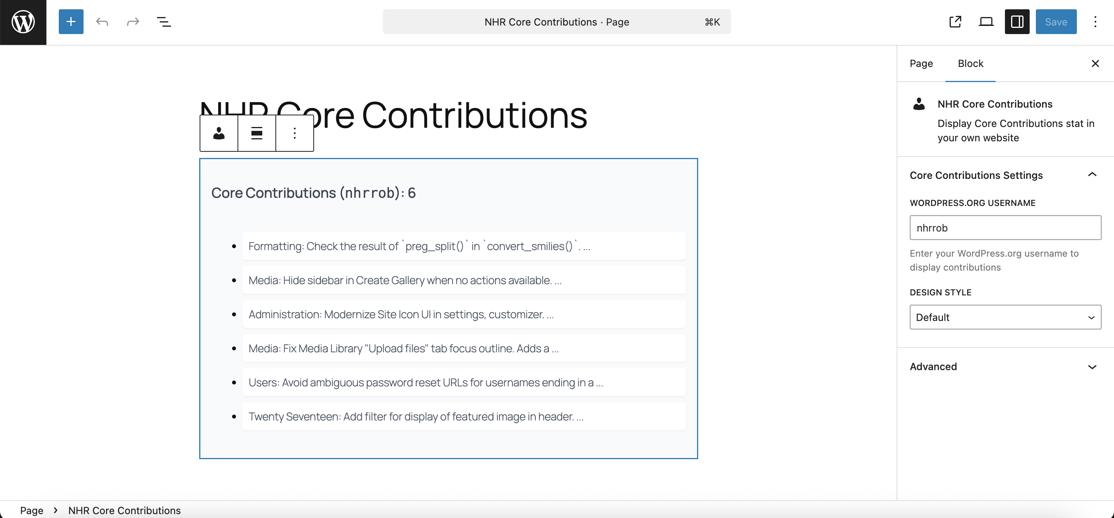The width and height of the screenshot is (1114, 518).
Task: Open the device preview options
Action: click(x=986, y=22)
